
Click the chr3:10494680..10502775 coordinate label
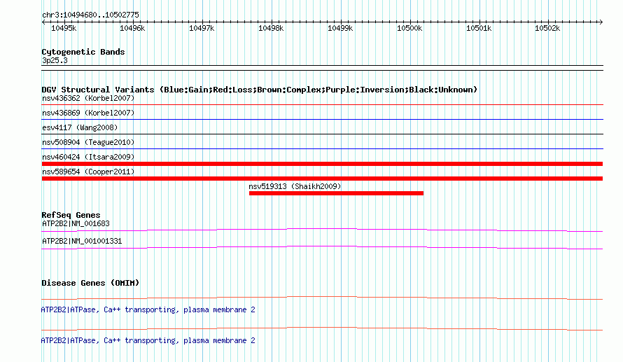coord(90,15)
